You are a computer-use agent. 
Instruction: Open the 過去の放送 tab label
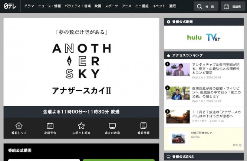click(112, 133)
